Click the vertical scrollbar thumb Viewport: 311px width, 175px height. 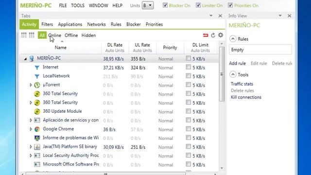[x=222, y=74]
